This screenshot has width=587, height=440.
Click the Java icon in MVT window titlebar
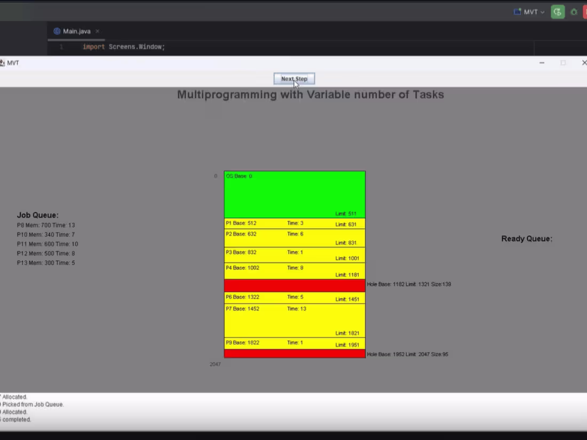[x=3, y=62]
